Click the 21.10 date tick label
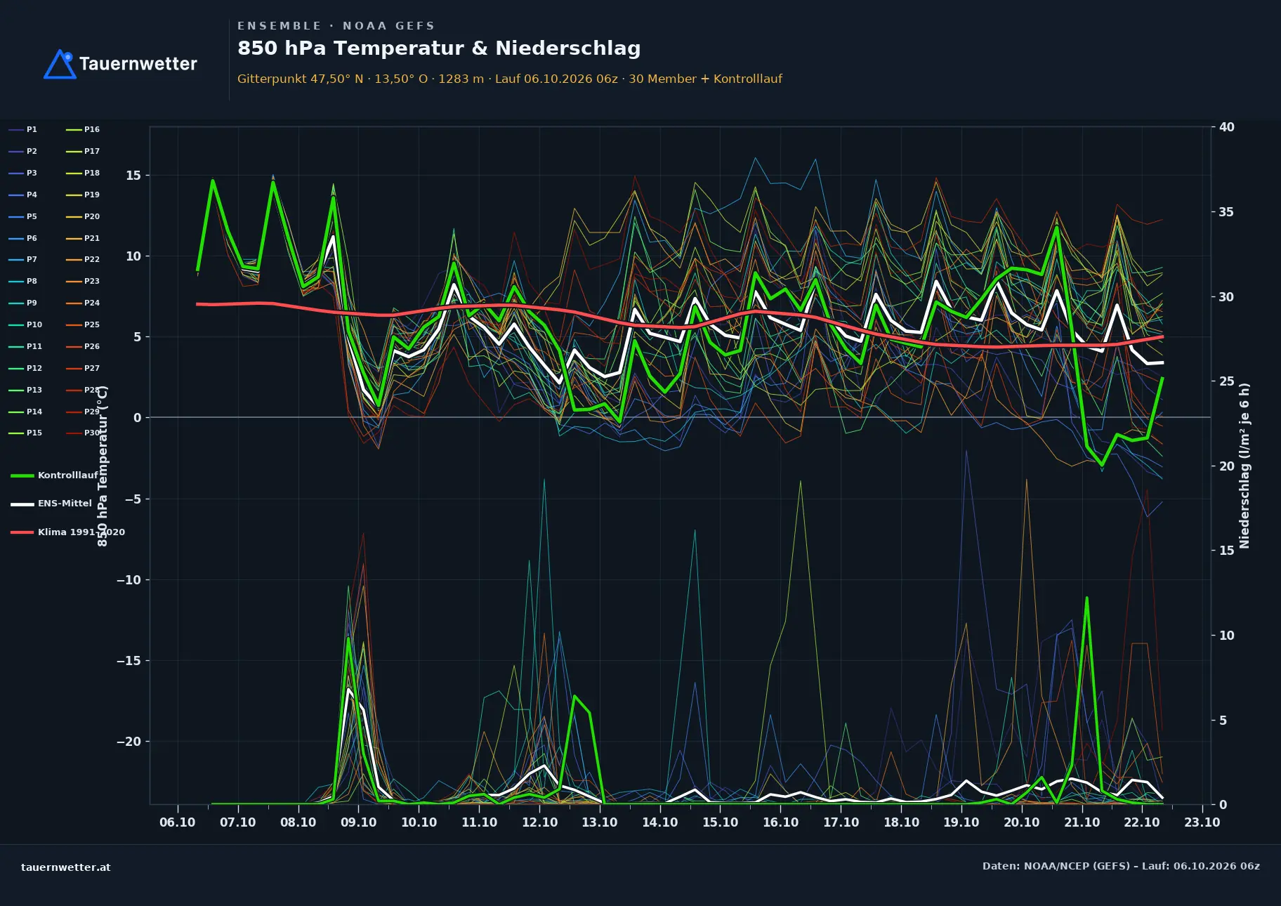 [1082, 822]
